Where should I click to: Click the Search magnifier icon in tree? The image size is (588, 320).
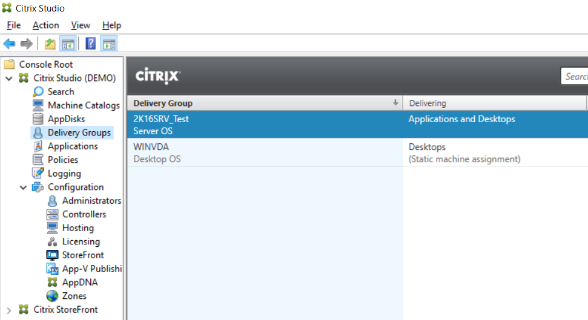pyautogui.click(x=38, y=92)
